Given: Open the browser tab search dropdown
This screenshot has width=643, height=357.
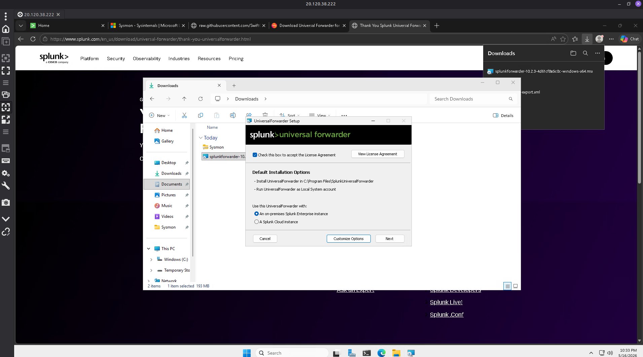Looking at the screenshot, I should point(21,26).
